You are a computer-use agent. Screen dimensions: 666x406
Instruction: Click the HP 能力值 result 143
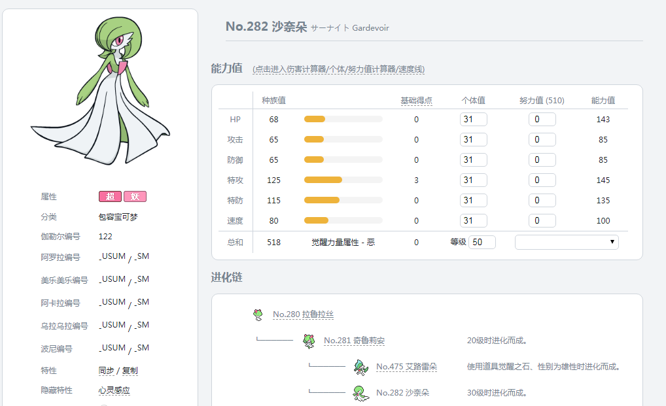click(603, 119)
